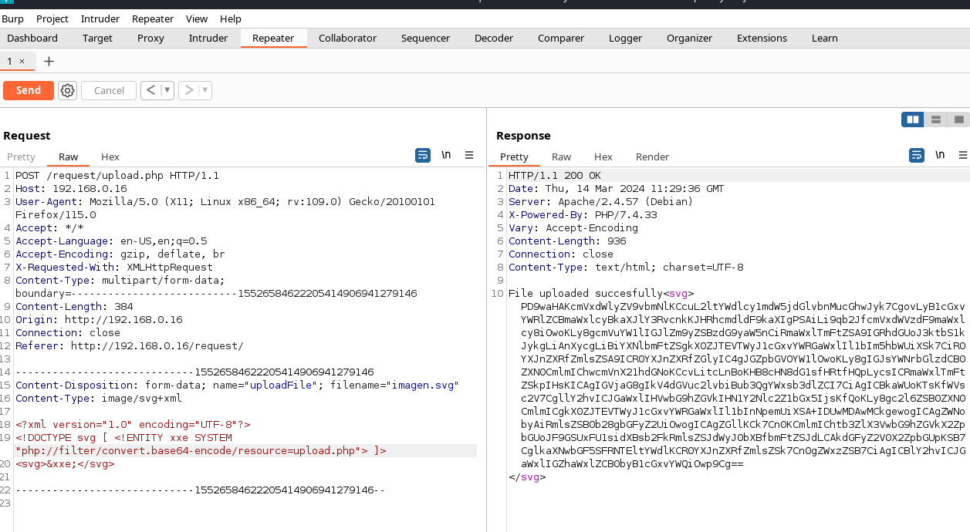Switch to the Proxy tab
Image resolution: width=970 pixels, height=532 pixels.
pos(150,38)
